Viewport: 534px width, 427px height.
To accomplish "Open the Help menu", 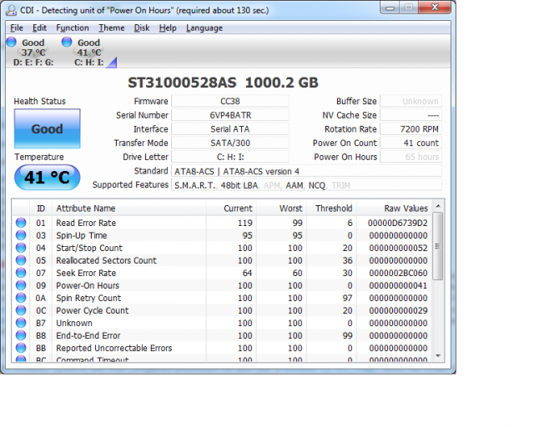I will (x=168, y=28).
